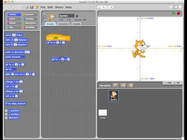Click the sprite name field

tap(67, 16)
